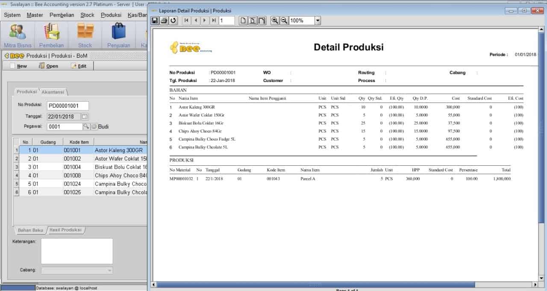Go to previous report page
Screen dimensions: 547x291
196,21
